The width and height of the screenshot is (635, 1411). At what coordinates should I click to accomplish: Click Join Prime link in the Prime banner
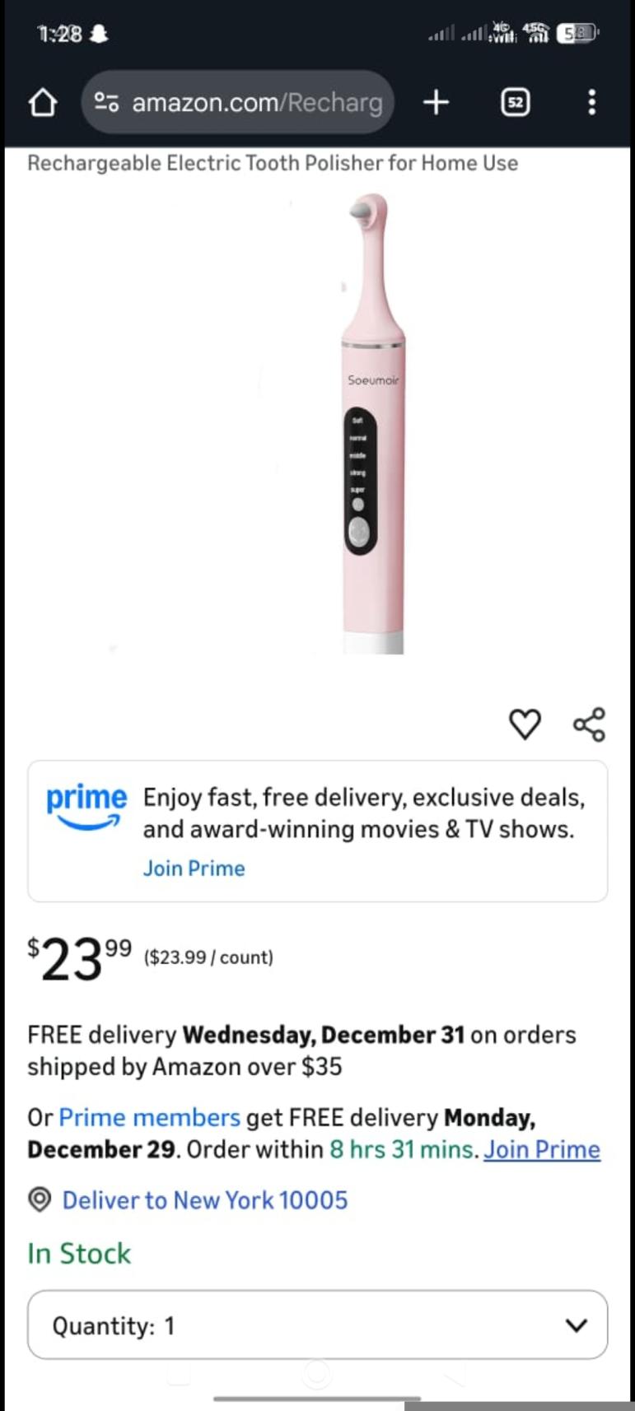(194, 868)
